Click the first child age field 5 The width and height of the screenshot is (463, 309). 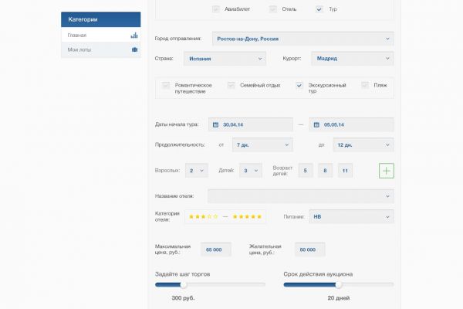pyautogui.click(x=306, y=171)
